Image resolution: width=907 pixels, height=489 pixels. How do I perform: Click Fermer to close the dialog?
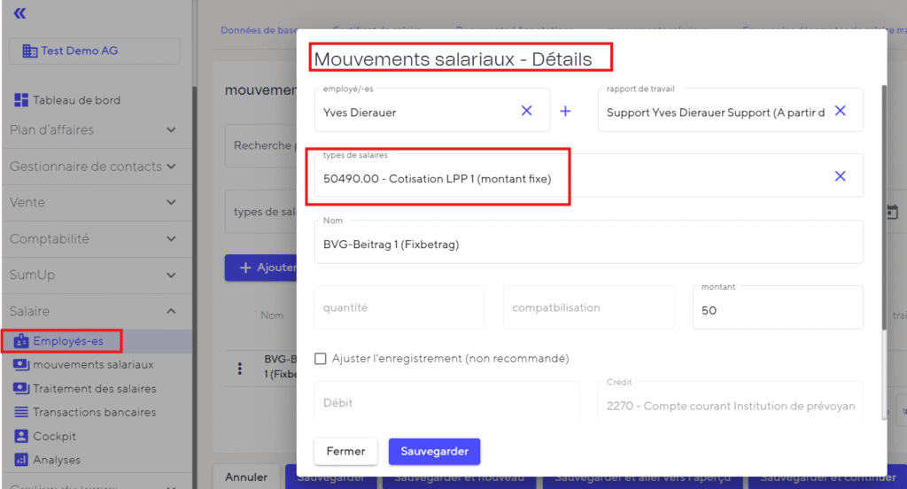(345, 451)
